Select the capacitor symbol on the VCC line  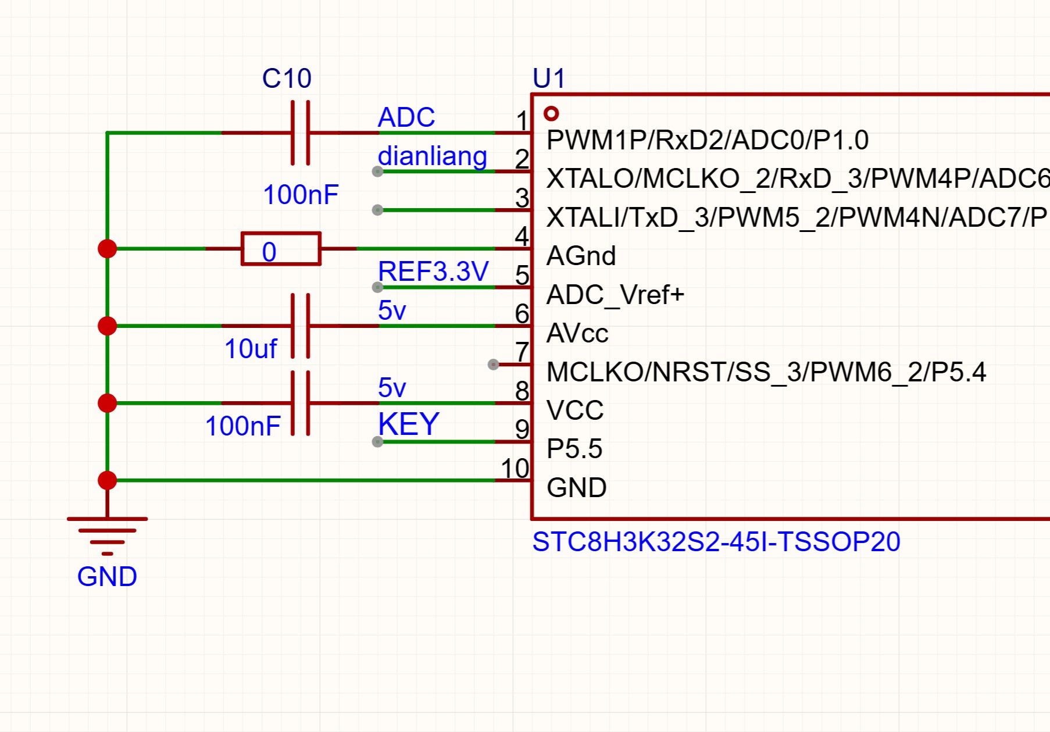(x=300, y=403)
